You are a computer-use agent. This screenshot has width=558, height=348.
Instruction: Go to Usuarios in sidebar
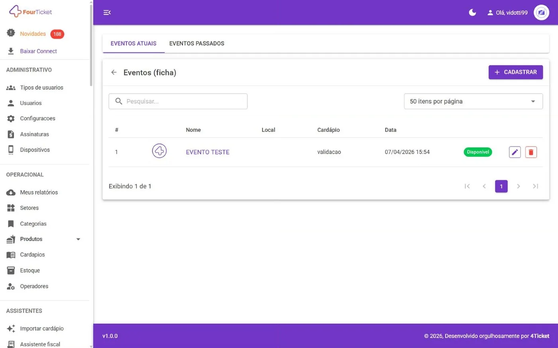[31, 103]
